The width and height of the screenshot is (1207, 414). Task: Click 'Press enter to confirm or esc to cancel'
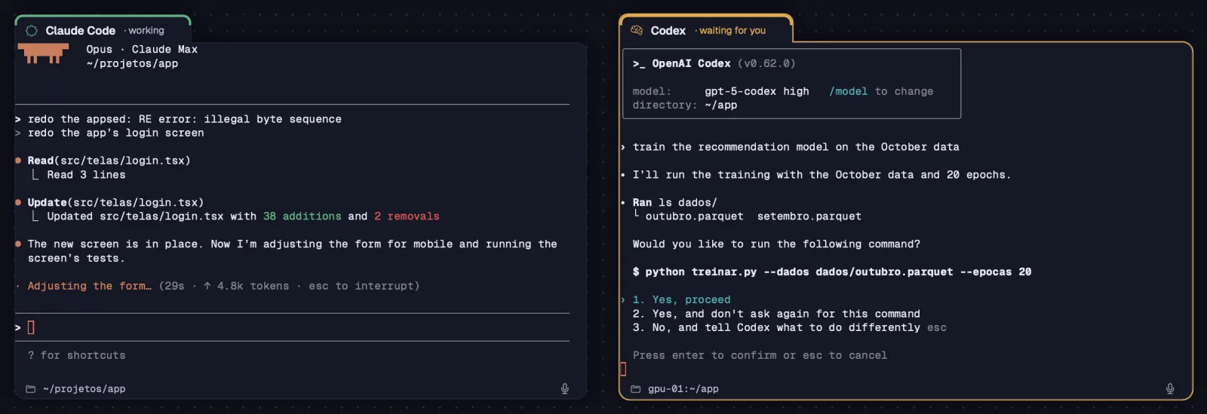(x=760, y=355)
